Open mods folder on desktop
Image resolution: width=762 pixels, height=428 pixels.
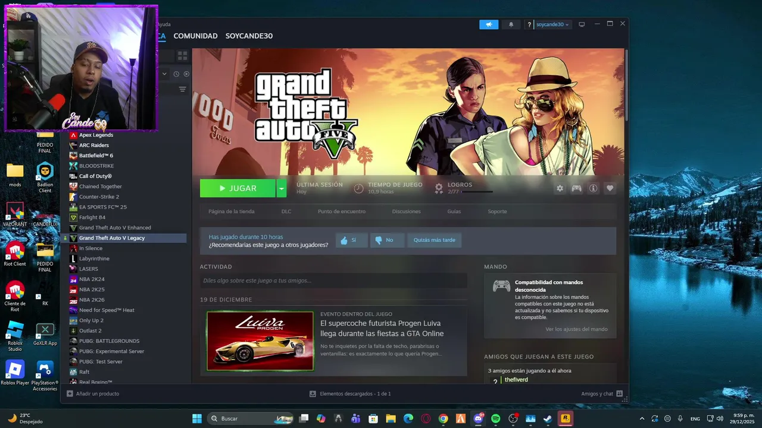coord(15,175)
